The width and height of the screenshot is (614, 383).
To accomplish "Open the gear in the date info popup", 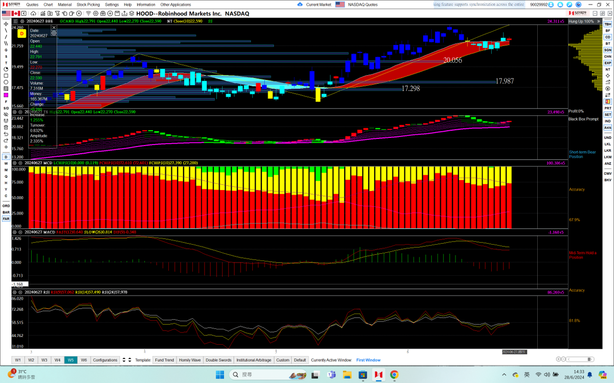I will (54, 33).
